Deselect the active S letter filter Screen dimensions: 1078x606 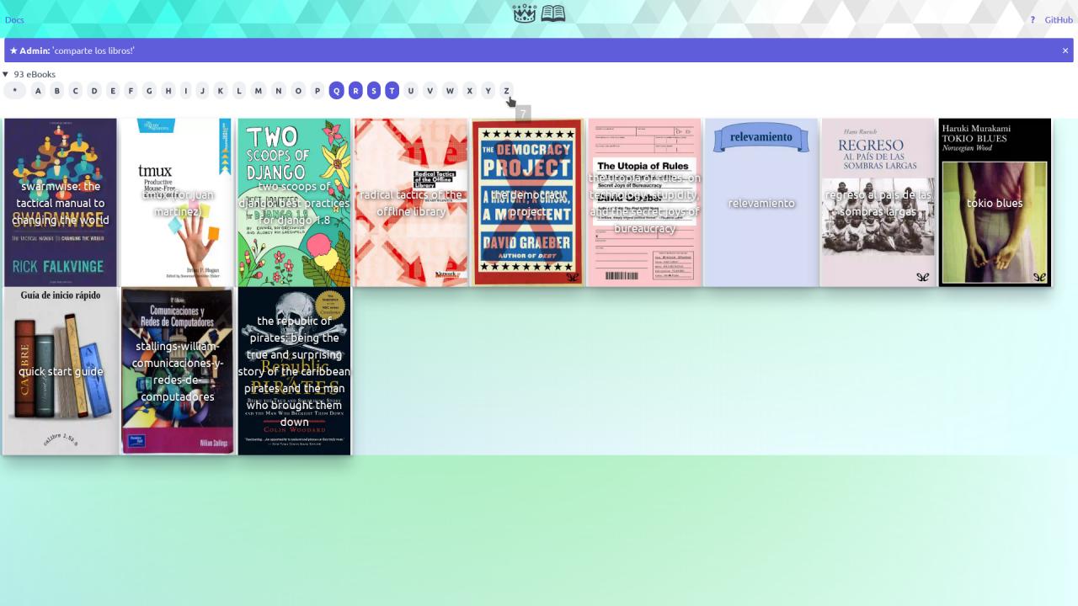pyautogui.click(x=374, y=91)
